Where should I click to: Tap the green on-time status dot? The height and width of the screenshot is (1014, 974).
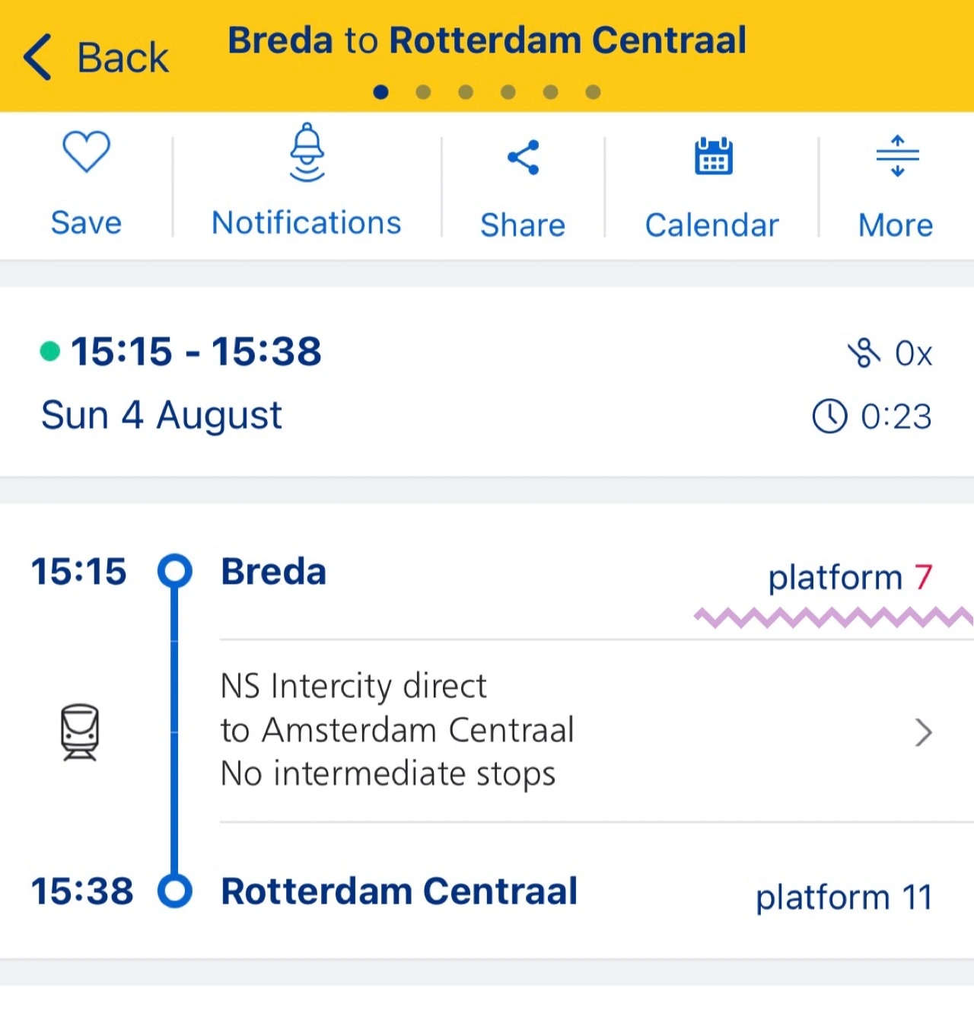tap(50, 351)
